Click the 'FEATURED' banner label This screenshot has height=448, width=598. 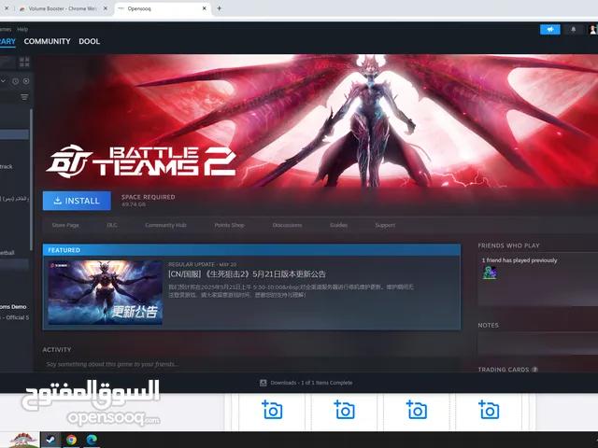[64, 250]
